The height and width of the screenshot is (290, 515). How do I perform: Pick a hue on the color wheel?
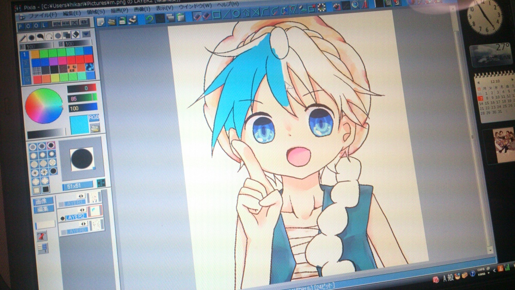coord(44,106)
